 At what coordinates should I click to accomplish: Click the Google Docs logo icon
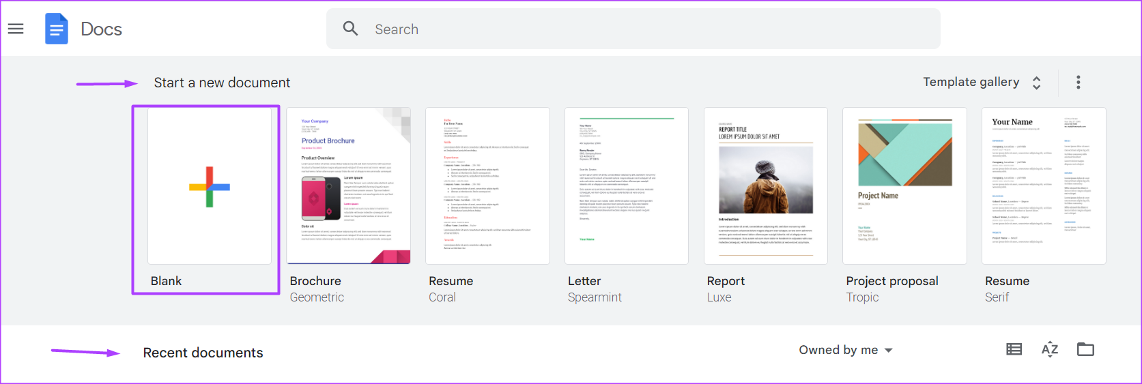(57, 29)
